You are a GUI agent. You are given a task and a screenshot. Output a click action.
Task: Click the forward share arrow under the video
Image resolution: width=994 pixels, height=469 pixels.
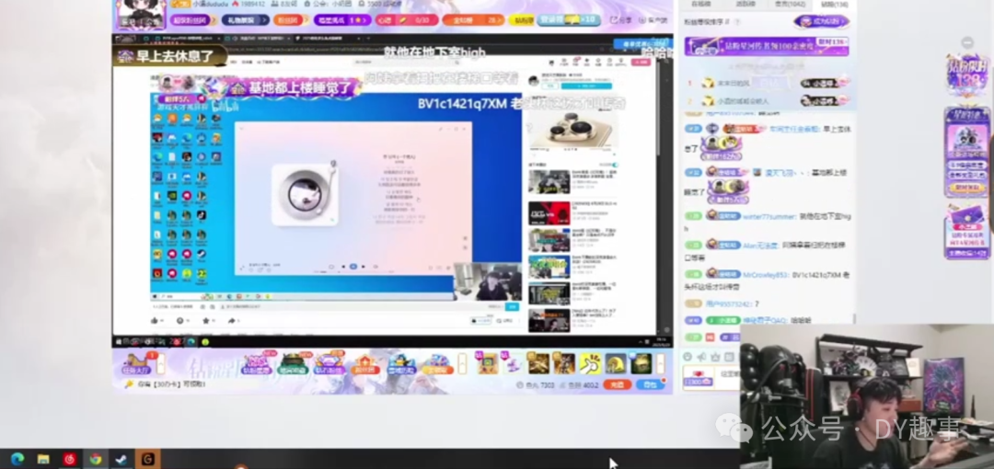(x=231, y=321)
